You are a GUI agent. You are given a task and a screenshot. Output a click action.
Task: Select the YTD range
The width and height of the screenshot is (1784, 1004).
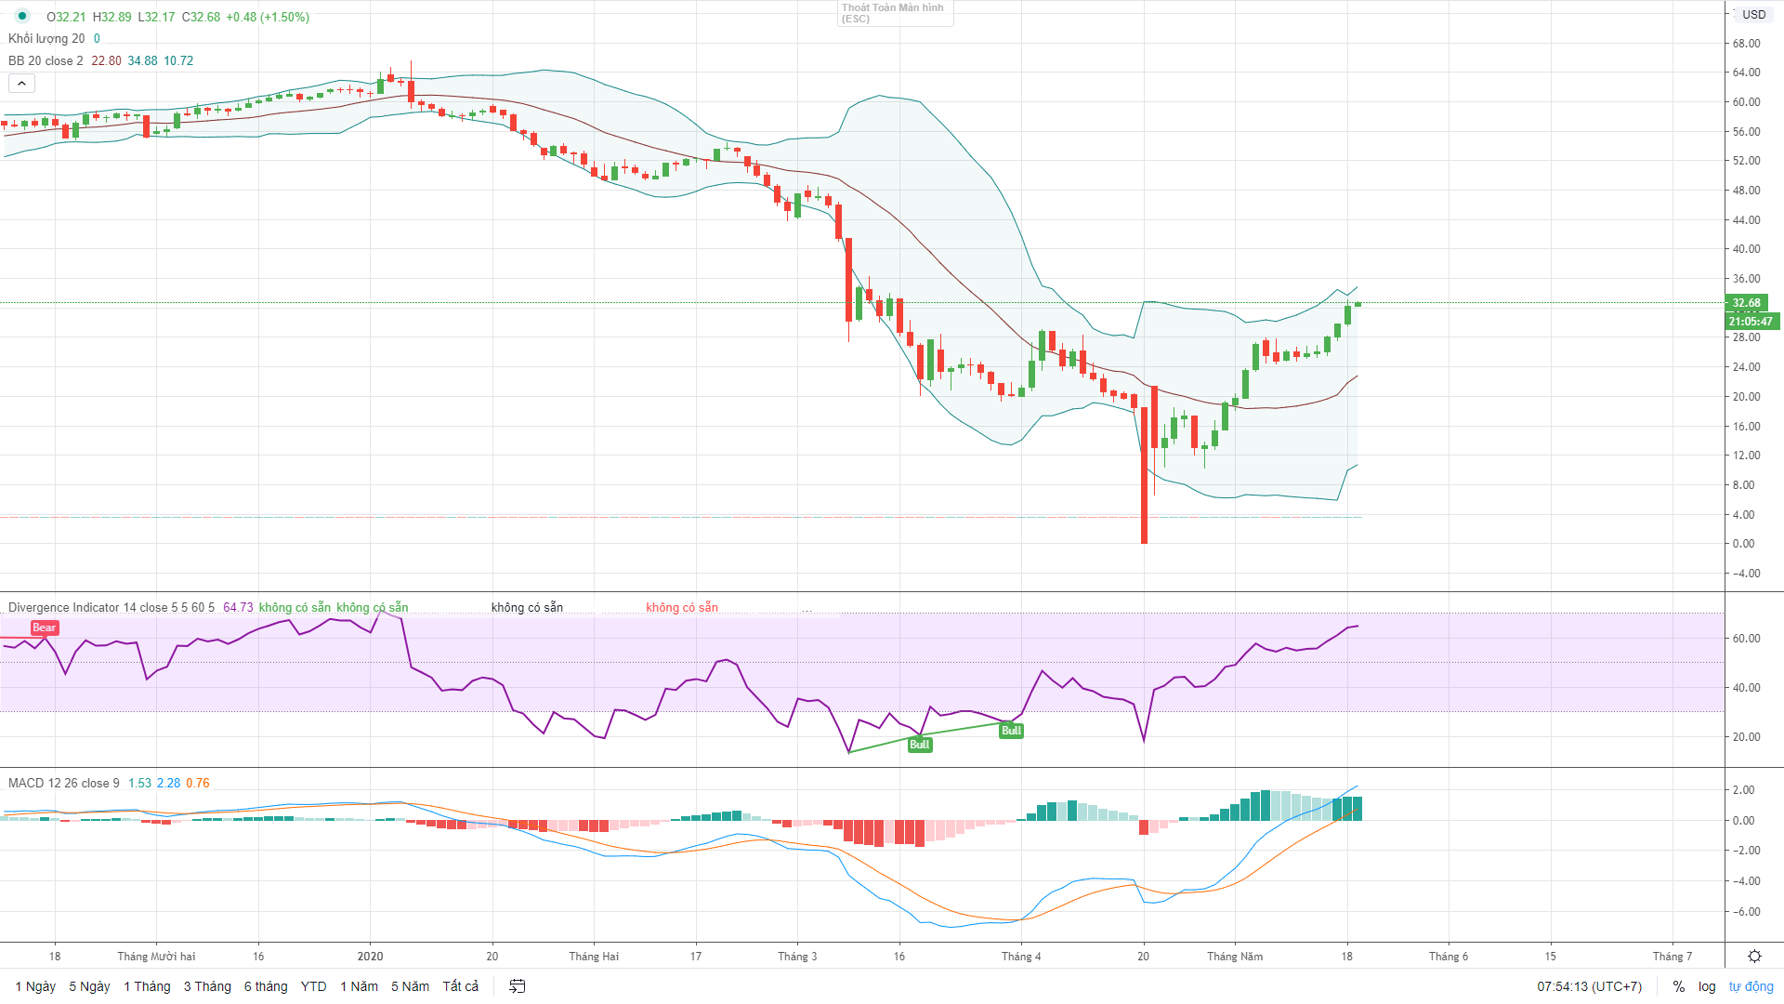[313, 986]
